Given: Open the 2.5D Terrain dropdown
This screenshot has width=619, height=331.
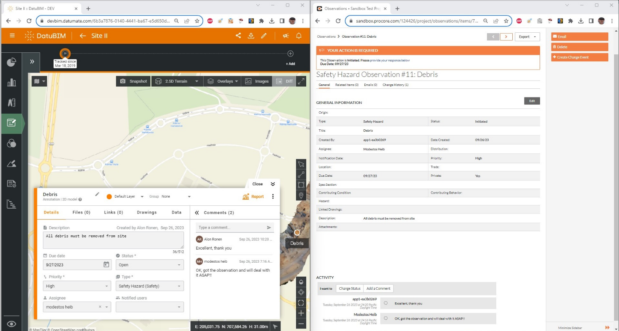Looking at the screenshot, I should (x=176, y=81).
